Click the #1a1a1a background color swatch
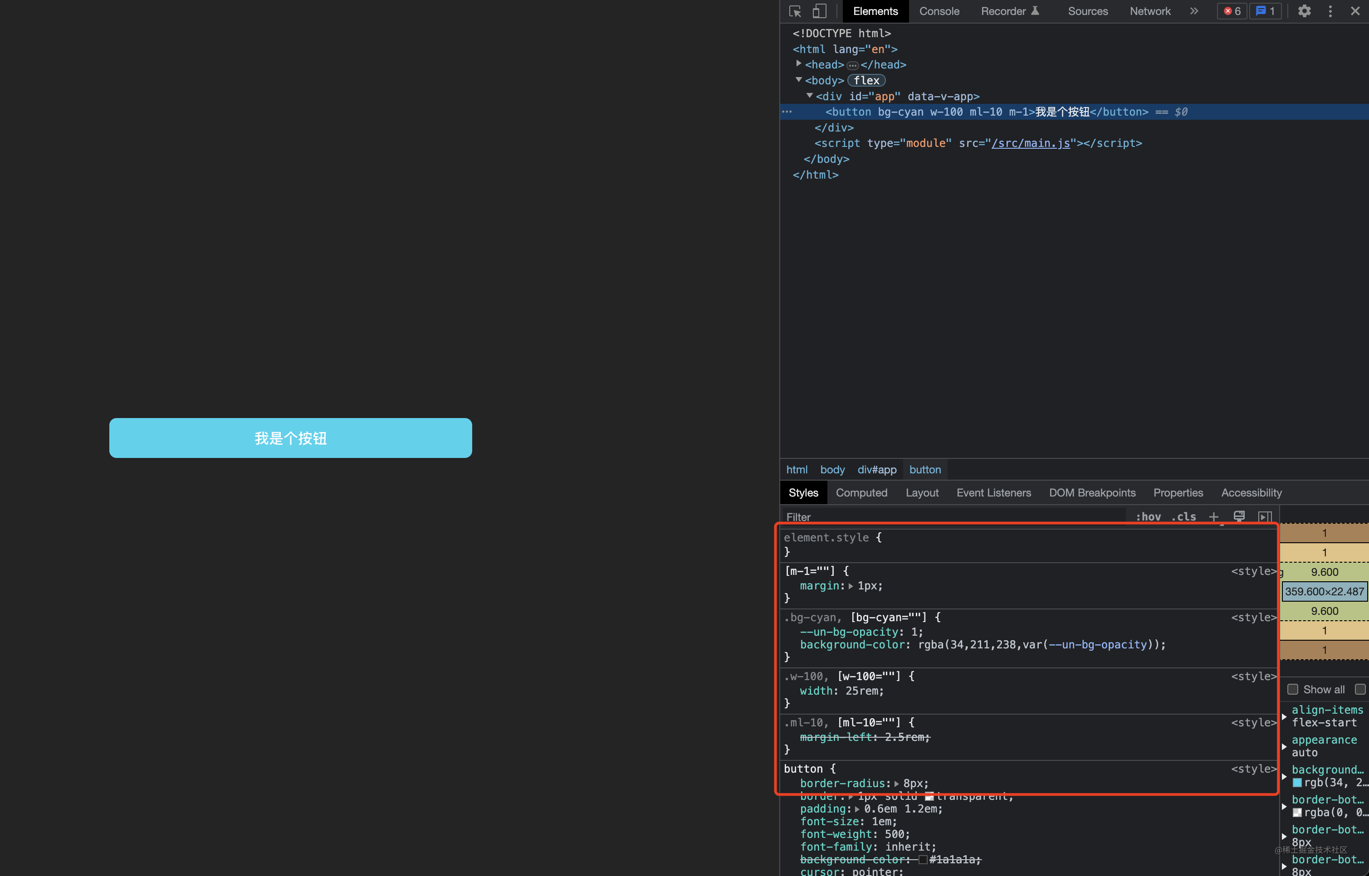This screenshot has width=1369, height=876. [923, 860]
